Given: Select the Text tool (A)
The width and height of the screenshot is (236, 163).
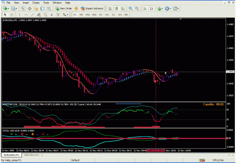Looking at the screenshot, I should (52, 15).
